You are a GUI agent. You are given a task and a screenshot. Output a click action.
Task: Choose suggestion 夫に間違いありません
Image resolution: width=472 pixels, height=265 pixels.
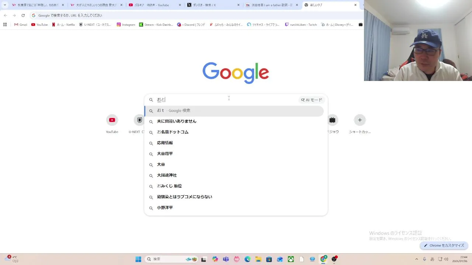pyautogui.click(x=234, y=121)
